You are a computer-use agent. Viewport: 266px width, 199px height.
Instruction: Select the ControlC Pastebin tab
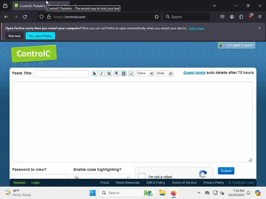(x=41, y=6)
